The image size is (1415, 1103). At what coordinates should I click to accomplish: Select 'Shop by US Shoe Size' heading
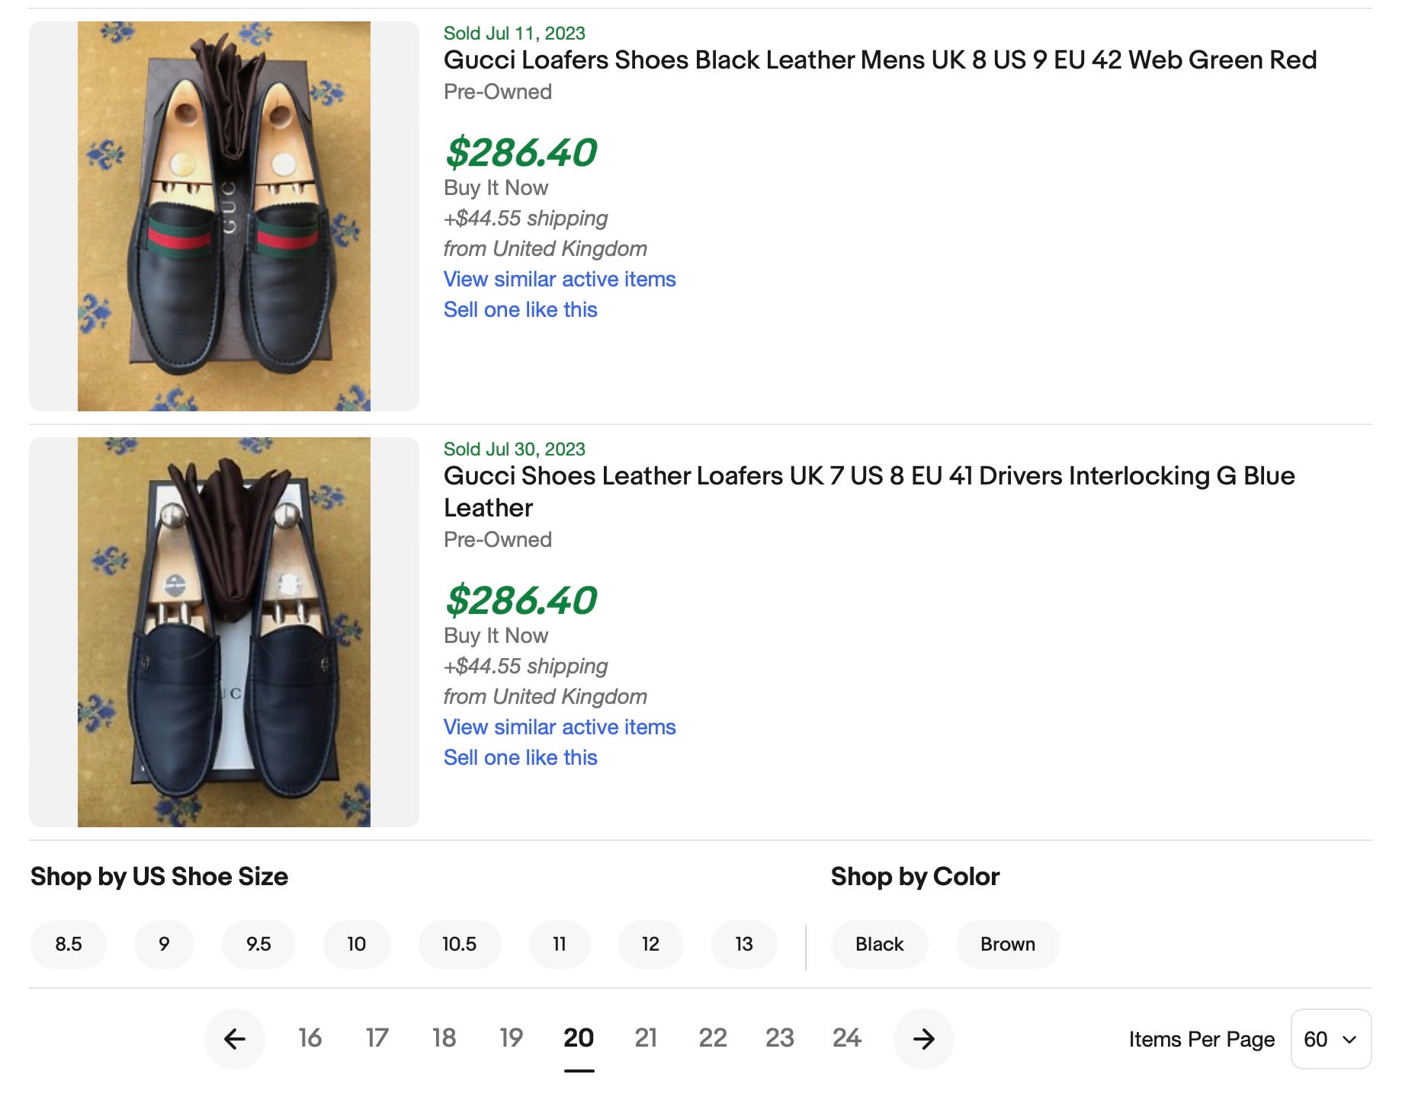tap(159, 877)
